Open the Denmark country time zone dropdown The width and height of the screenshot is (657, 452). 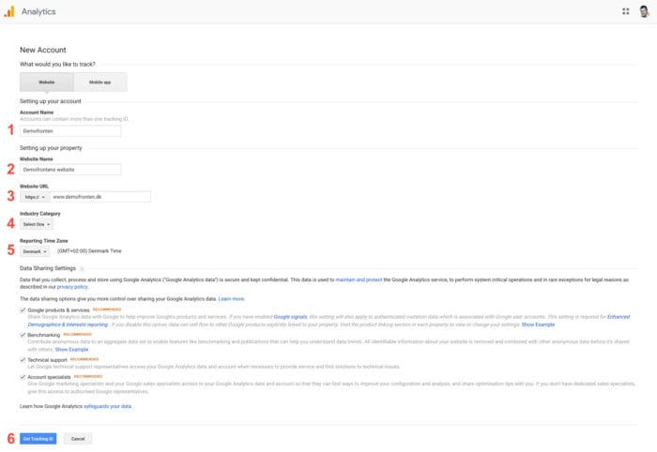[35, 251]
